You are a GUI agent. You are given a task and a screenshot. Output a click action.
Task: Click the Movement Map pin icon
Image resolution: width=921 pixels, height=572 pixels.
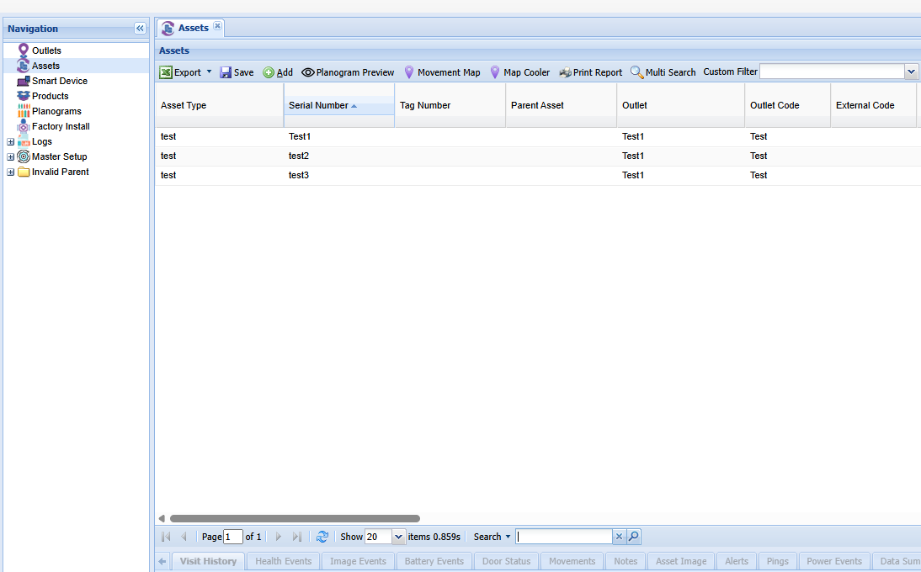pyautogui.click(x=411, y=71)
